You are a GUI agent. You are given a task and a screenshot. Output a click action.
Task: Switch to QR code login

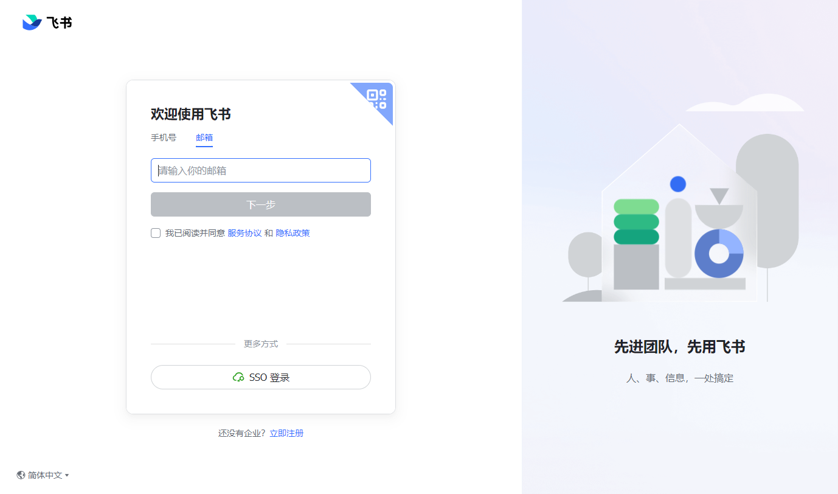[377, 99]
